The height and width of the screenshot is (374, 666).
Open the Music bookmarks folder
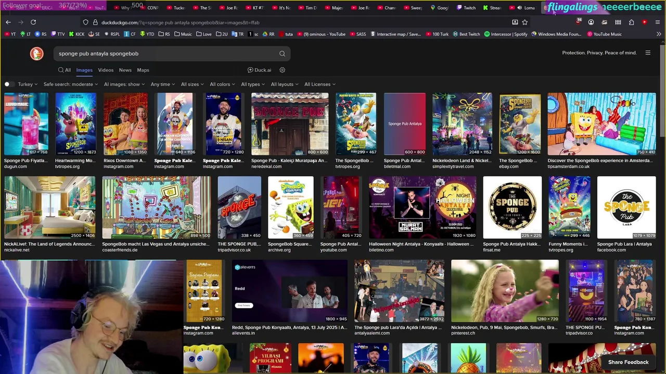(183, 34)
